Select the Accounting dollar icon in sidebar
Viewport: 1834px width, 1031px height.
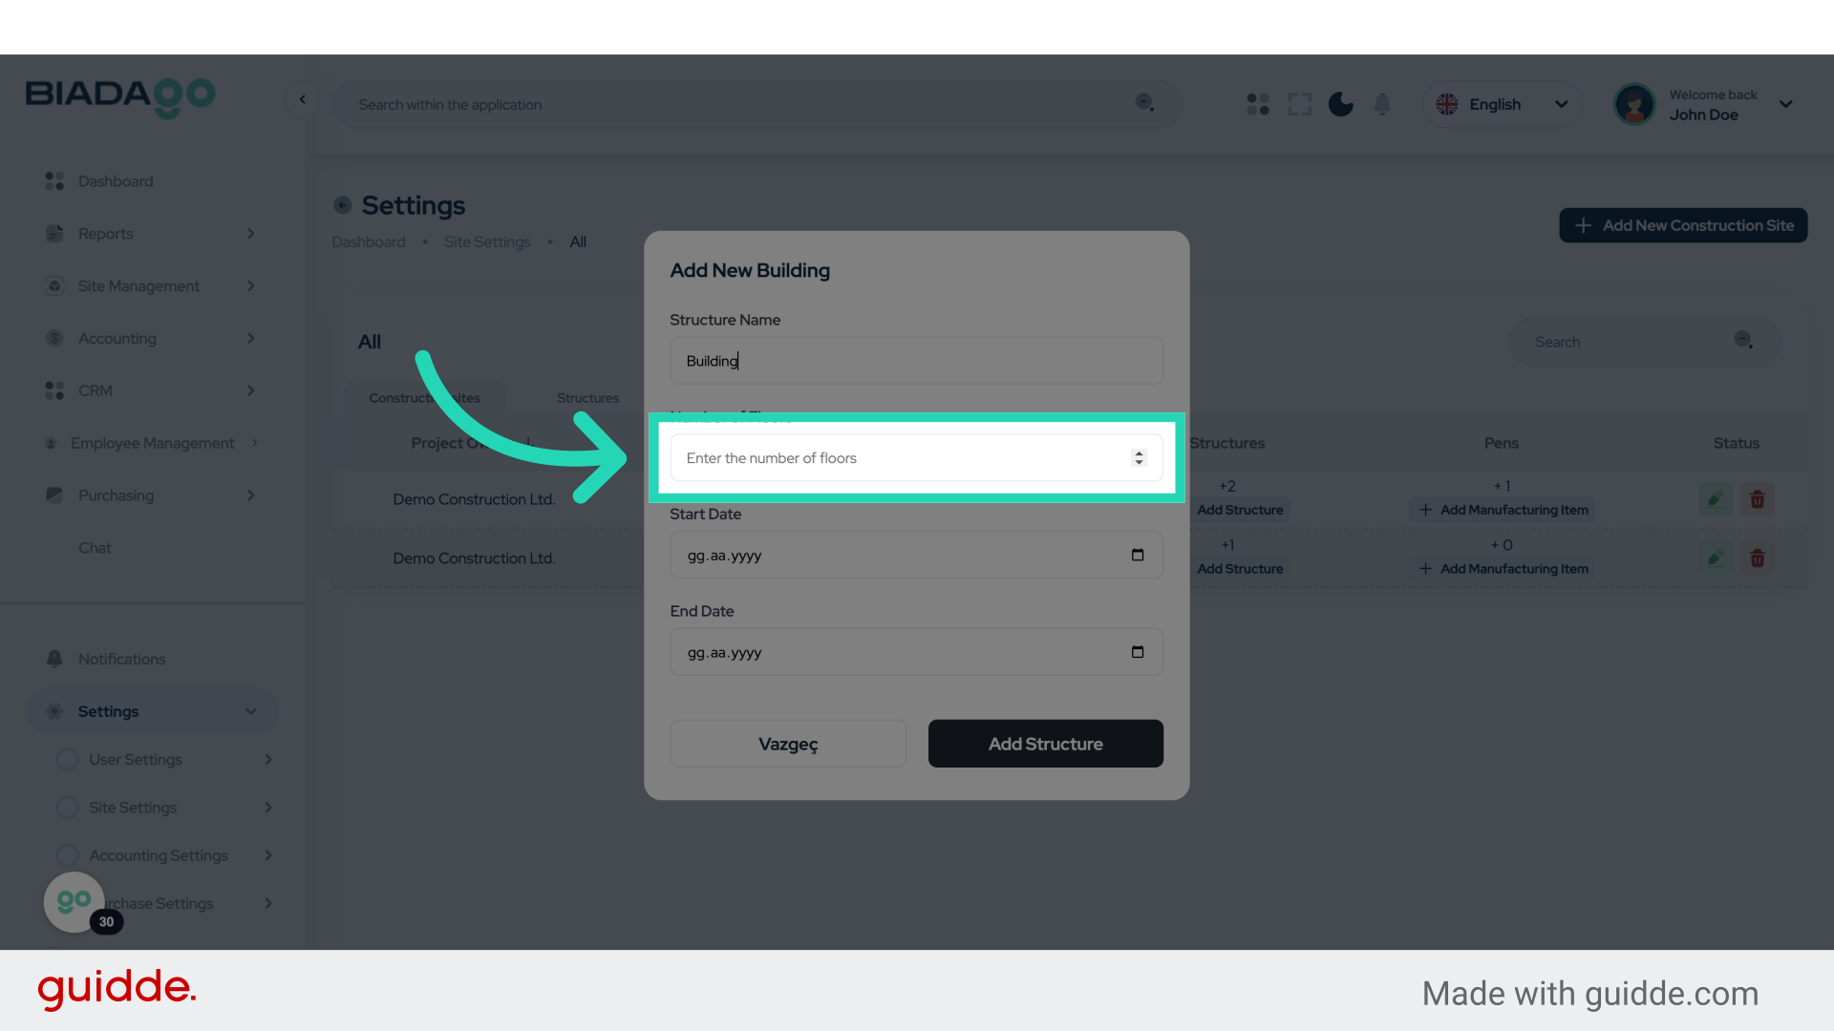point(53,338)
